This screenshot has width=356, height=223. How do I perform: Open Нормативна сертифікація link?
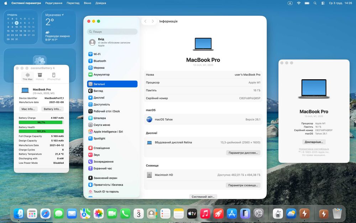[x=314, y=149]
